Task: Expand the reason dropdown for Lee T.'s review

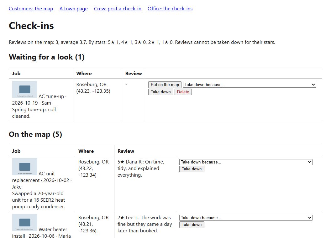Action: 246,218
